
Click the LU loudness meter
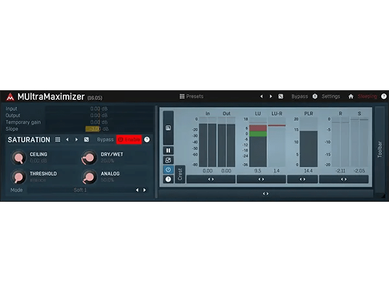(x=258, y=142)
